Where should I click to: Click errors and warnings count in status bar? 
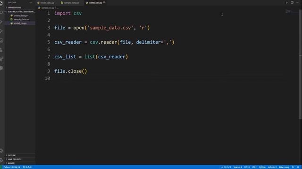[27, 167]
